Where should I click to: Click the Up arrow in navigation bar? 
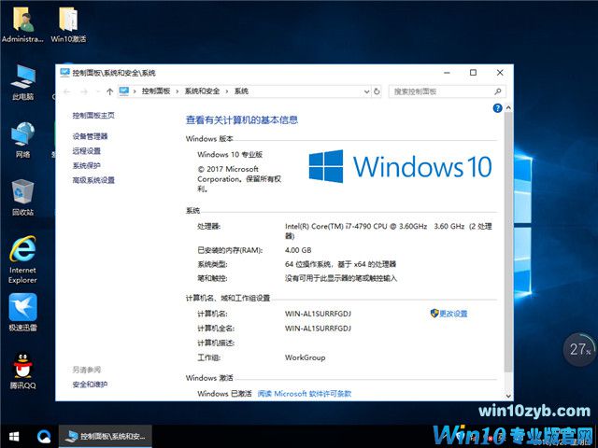(x=109, y=91)
